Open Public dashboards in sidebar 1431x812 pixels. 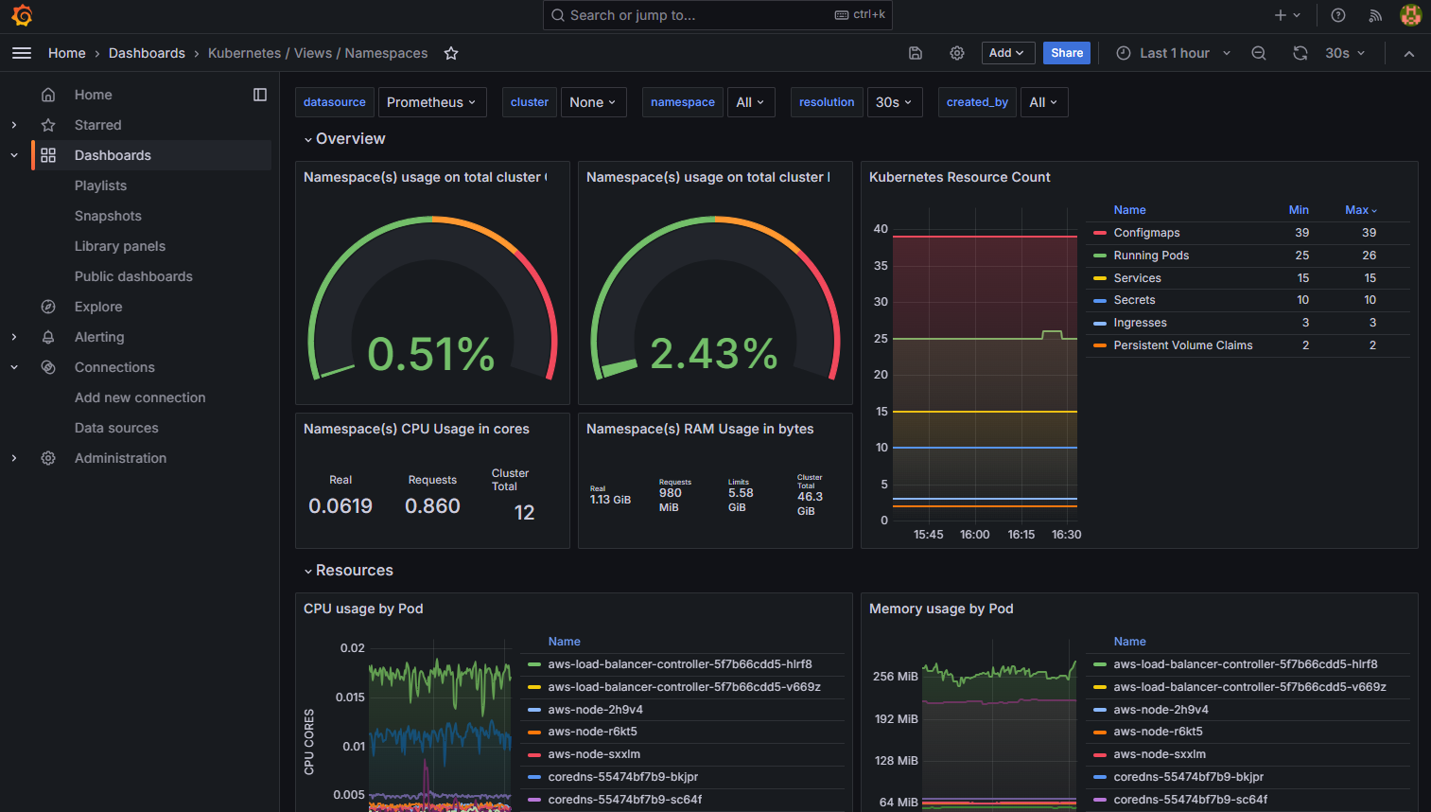133,276
